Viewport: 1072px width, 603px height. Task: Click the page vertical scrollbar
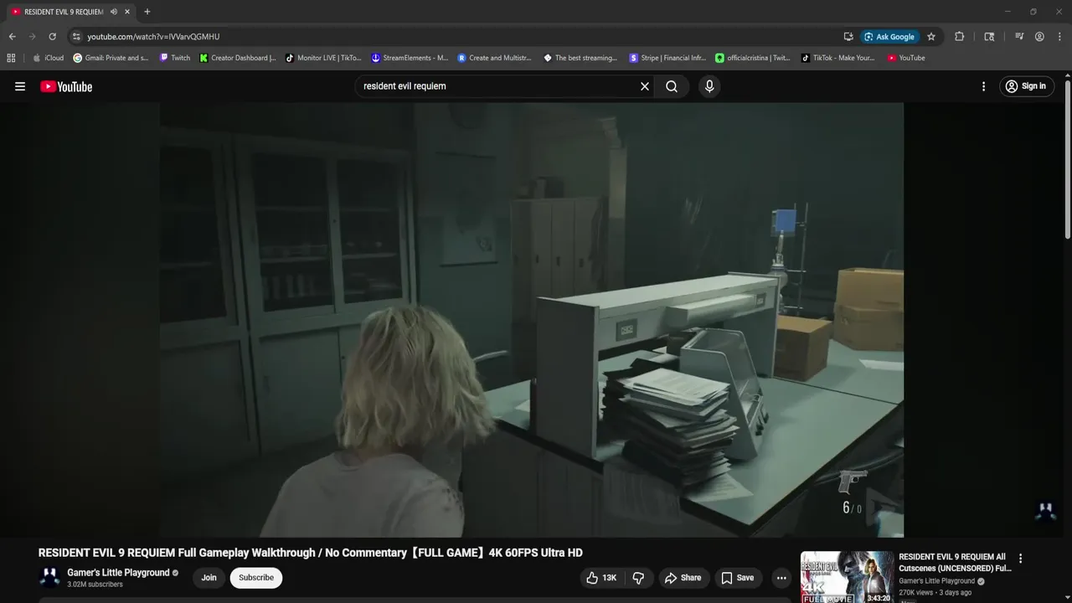(x=1068, y=159)
